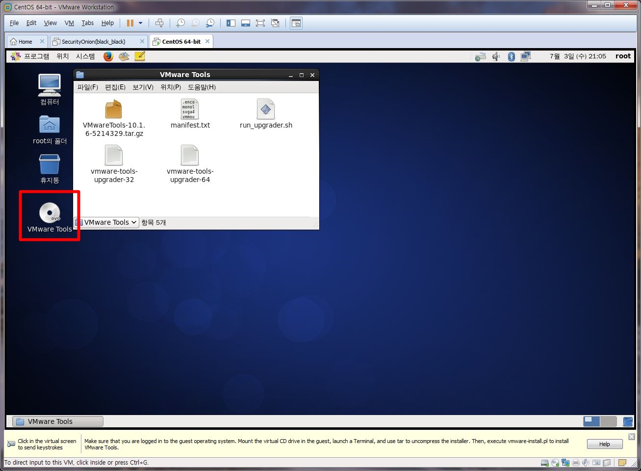Click the hard disk status icon
This screenshot has height=471, width=641.
tap(545, 463)
